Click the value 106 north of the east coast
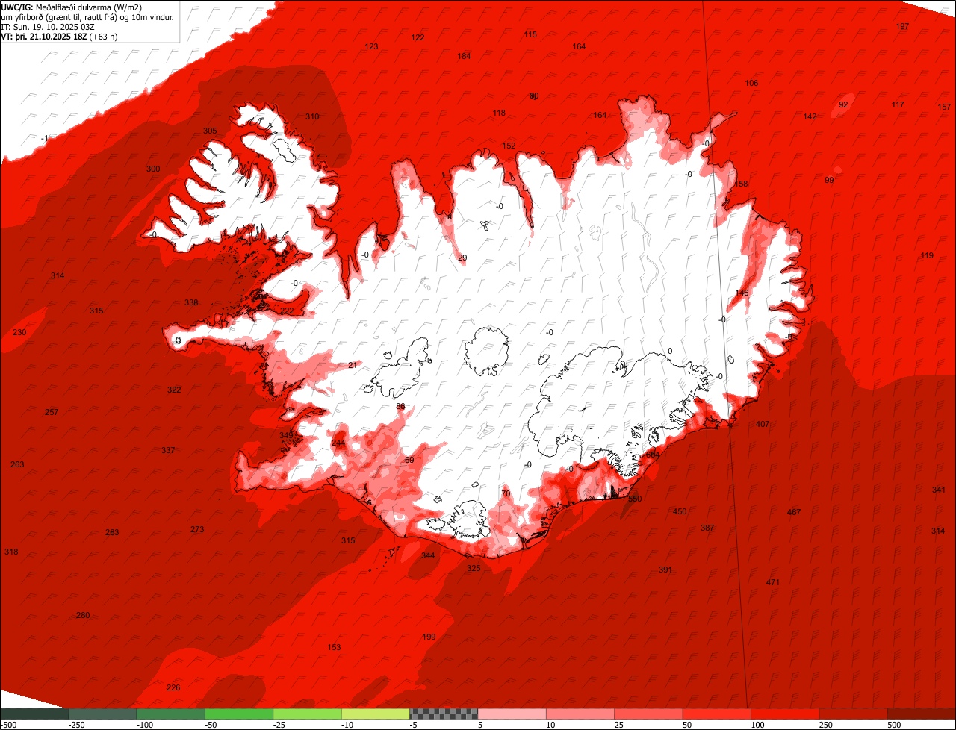Image resolution: width=956 pixels, height=730 pixels. pyautogui.click(x=751, y=83)
